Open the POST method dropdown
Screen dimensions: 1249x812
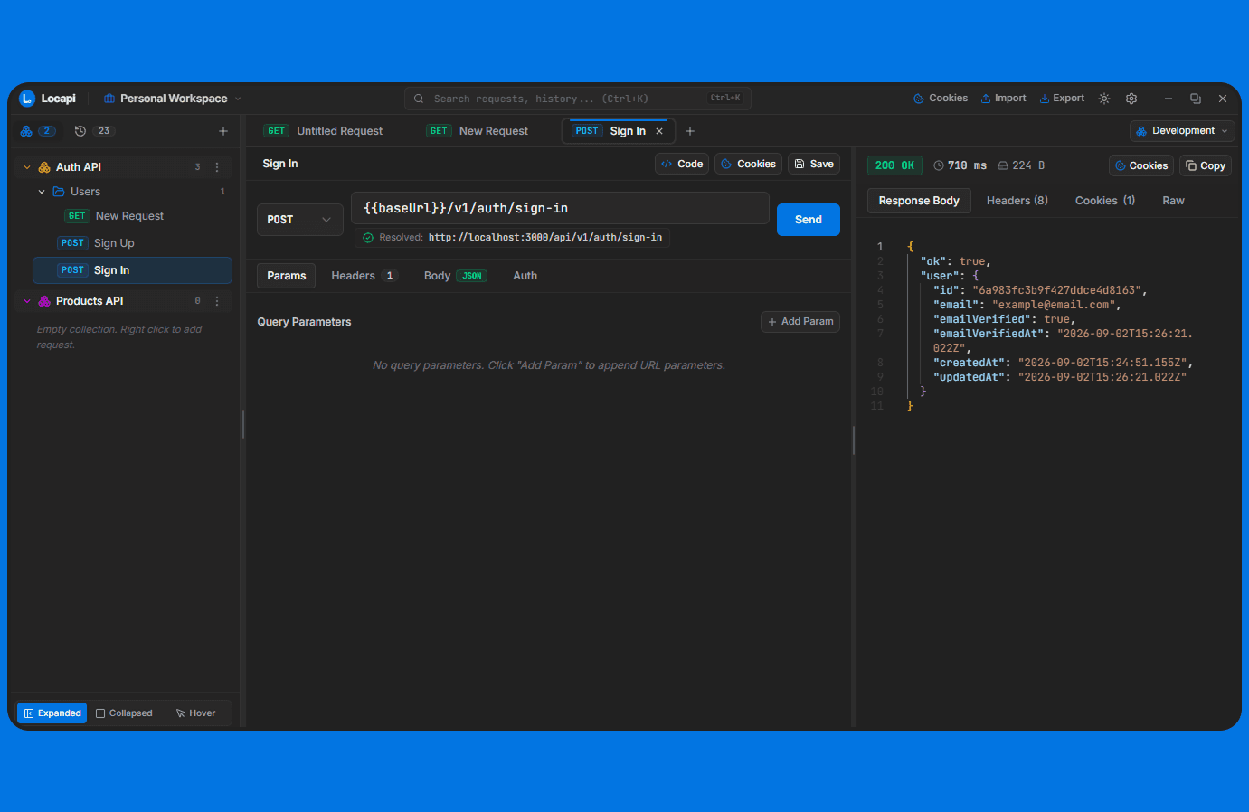(300, 220)
